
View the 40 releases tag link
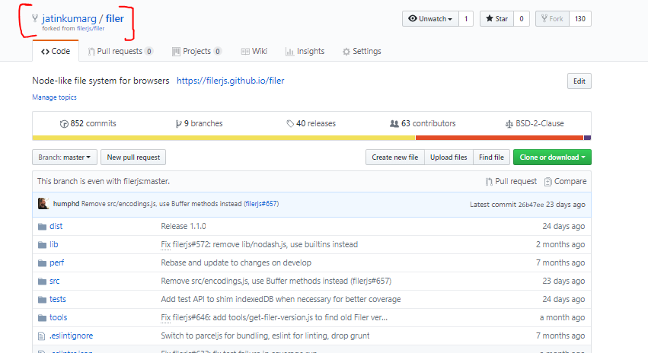[311, 123]
